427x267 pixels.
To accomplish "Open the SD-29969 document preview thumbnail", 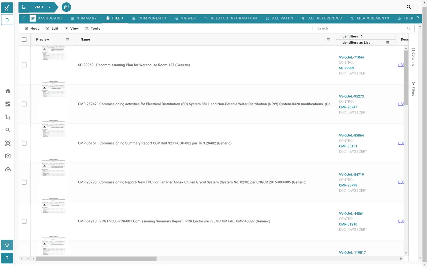I will [53, 53].
